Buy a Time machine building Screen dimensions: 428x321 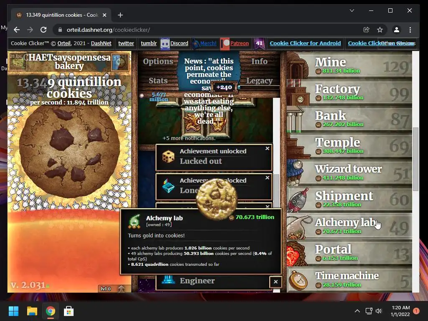tap(349, 279)
